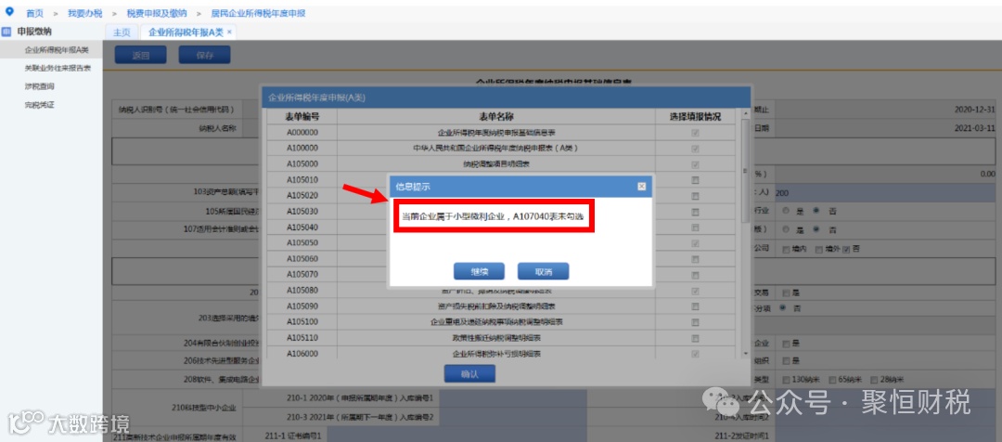Tick the 65纳米 checkbox
This screenshot has height=442, width=1002.
pyautogui.click(x=833, y=379)
